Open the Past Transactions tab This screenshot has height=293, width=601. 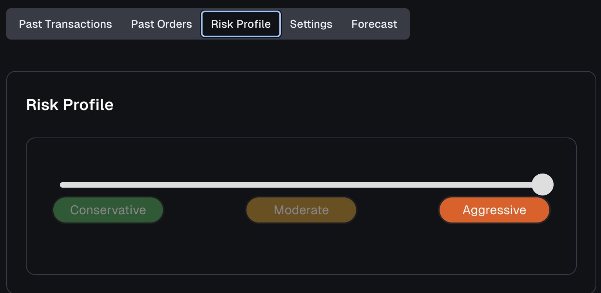(65, 24)
